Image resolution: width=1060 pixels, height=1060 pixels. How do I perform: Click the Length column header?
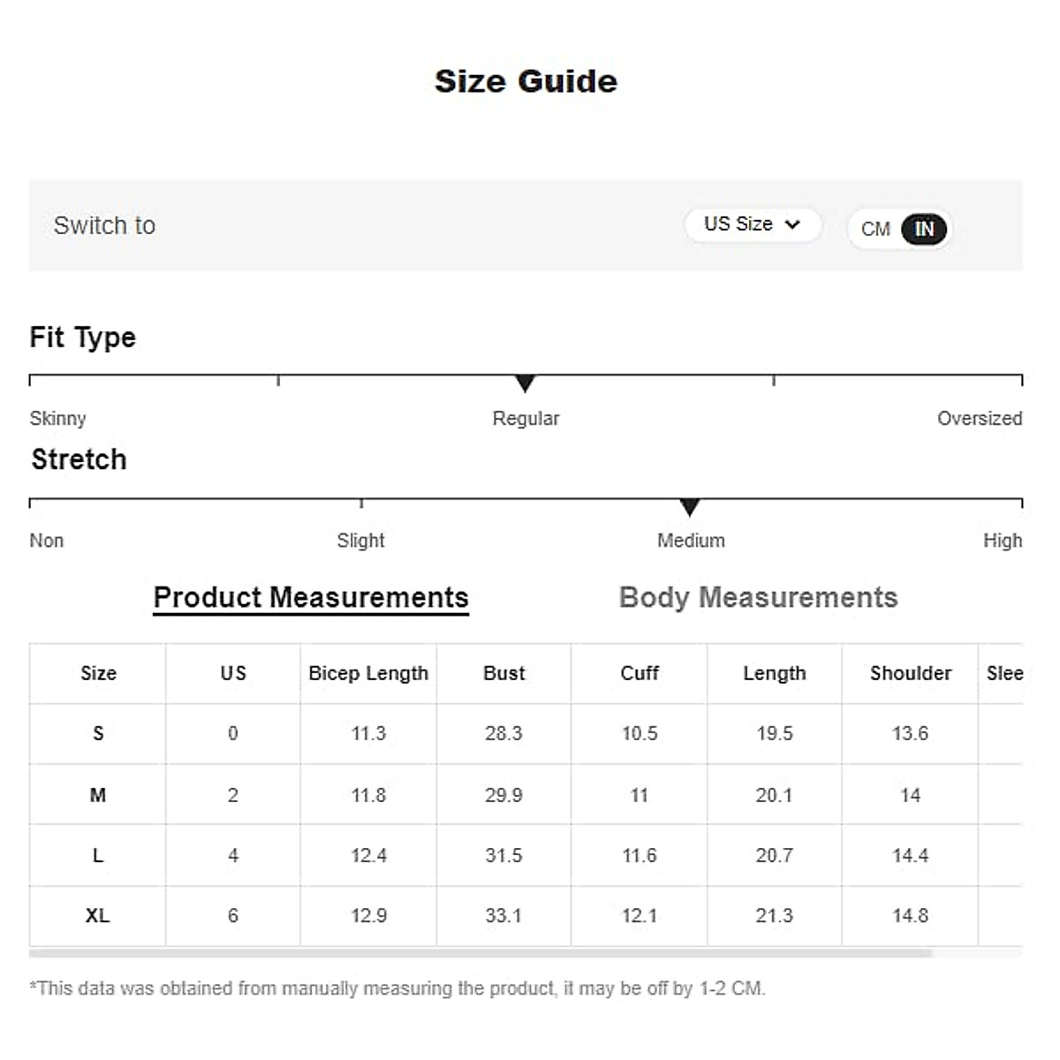point(774,673)
